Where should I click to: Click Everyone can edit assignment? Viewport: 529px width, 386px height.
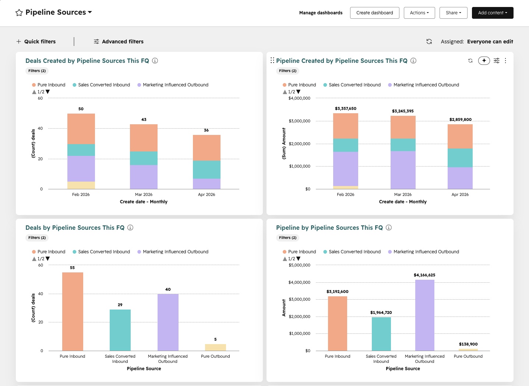pyautogui.click(x=490, y=42)
